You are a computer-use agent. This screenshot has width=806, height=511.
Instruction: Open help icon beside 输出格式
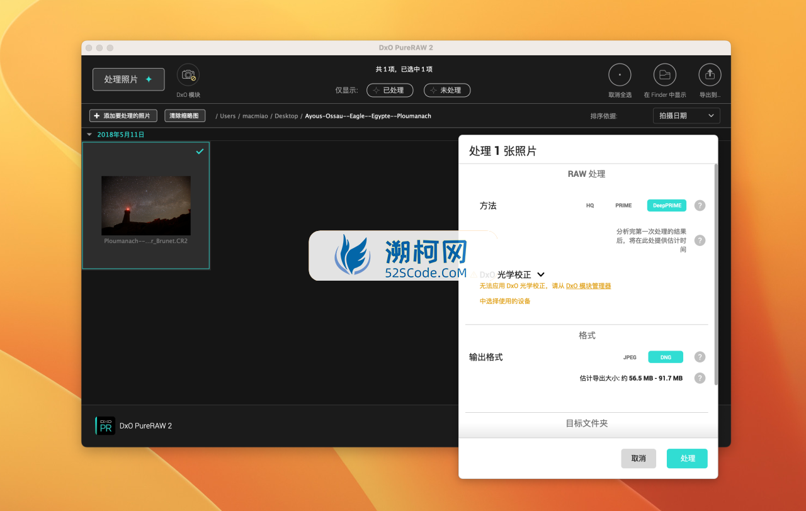click(700, 357)
